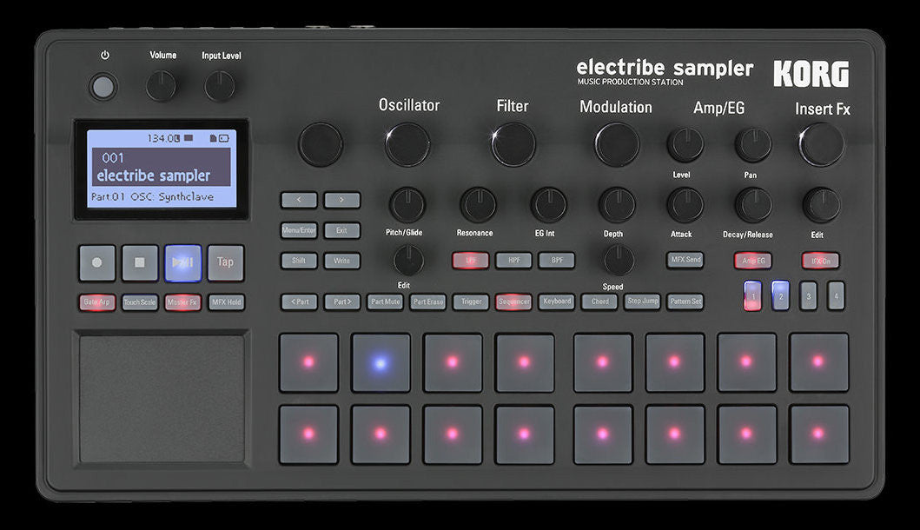Switch to Chord pad mode
This screenshot has height=530, width=920.
(x=599, y=301)
